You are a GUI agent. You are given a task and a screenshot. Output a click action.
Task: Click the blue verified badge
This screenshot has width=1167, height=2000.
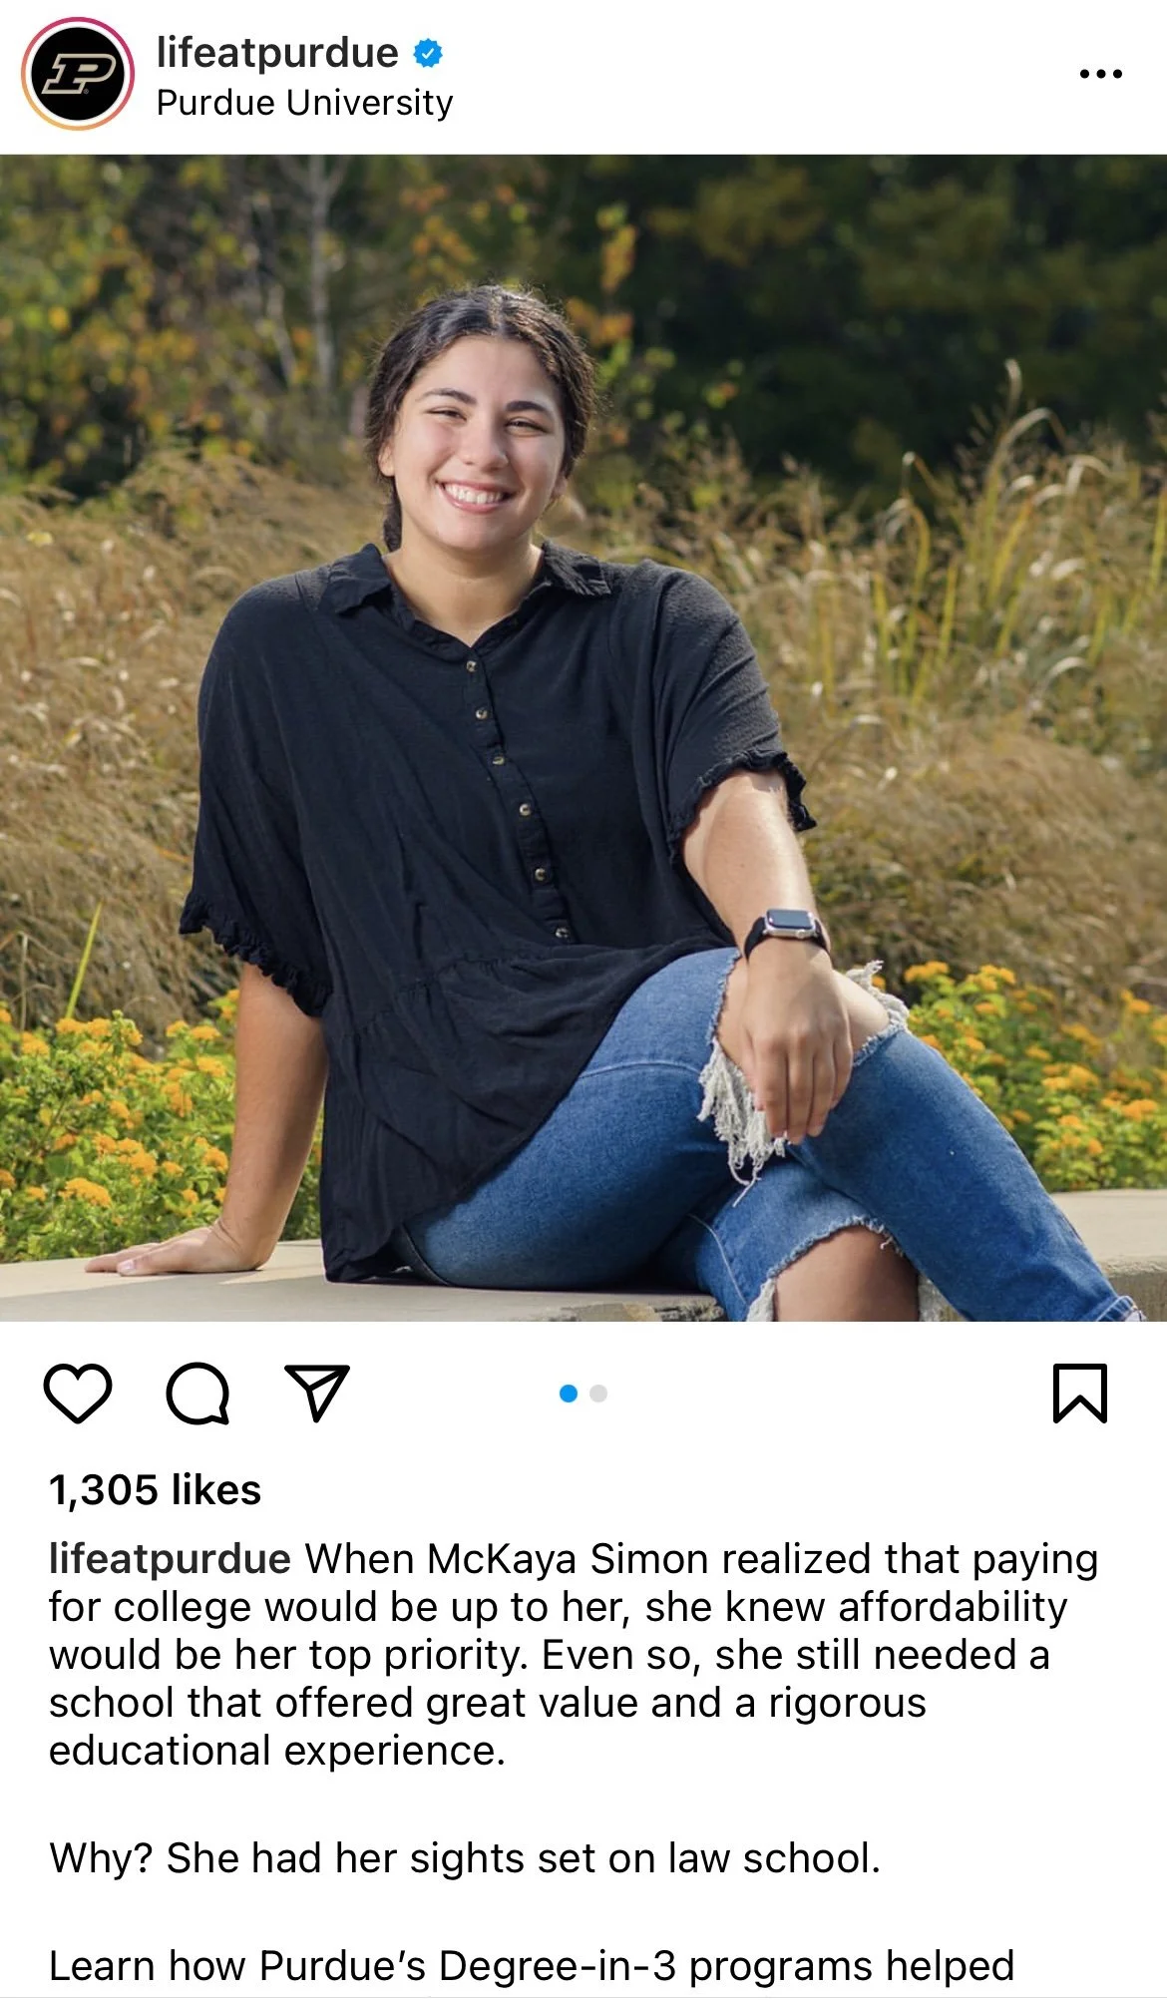(428, 53)
